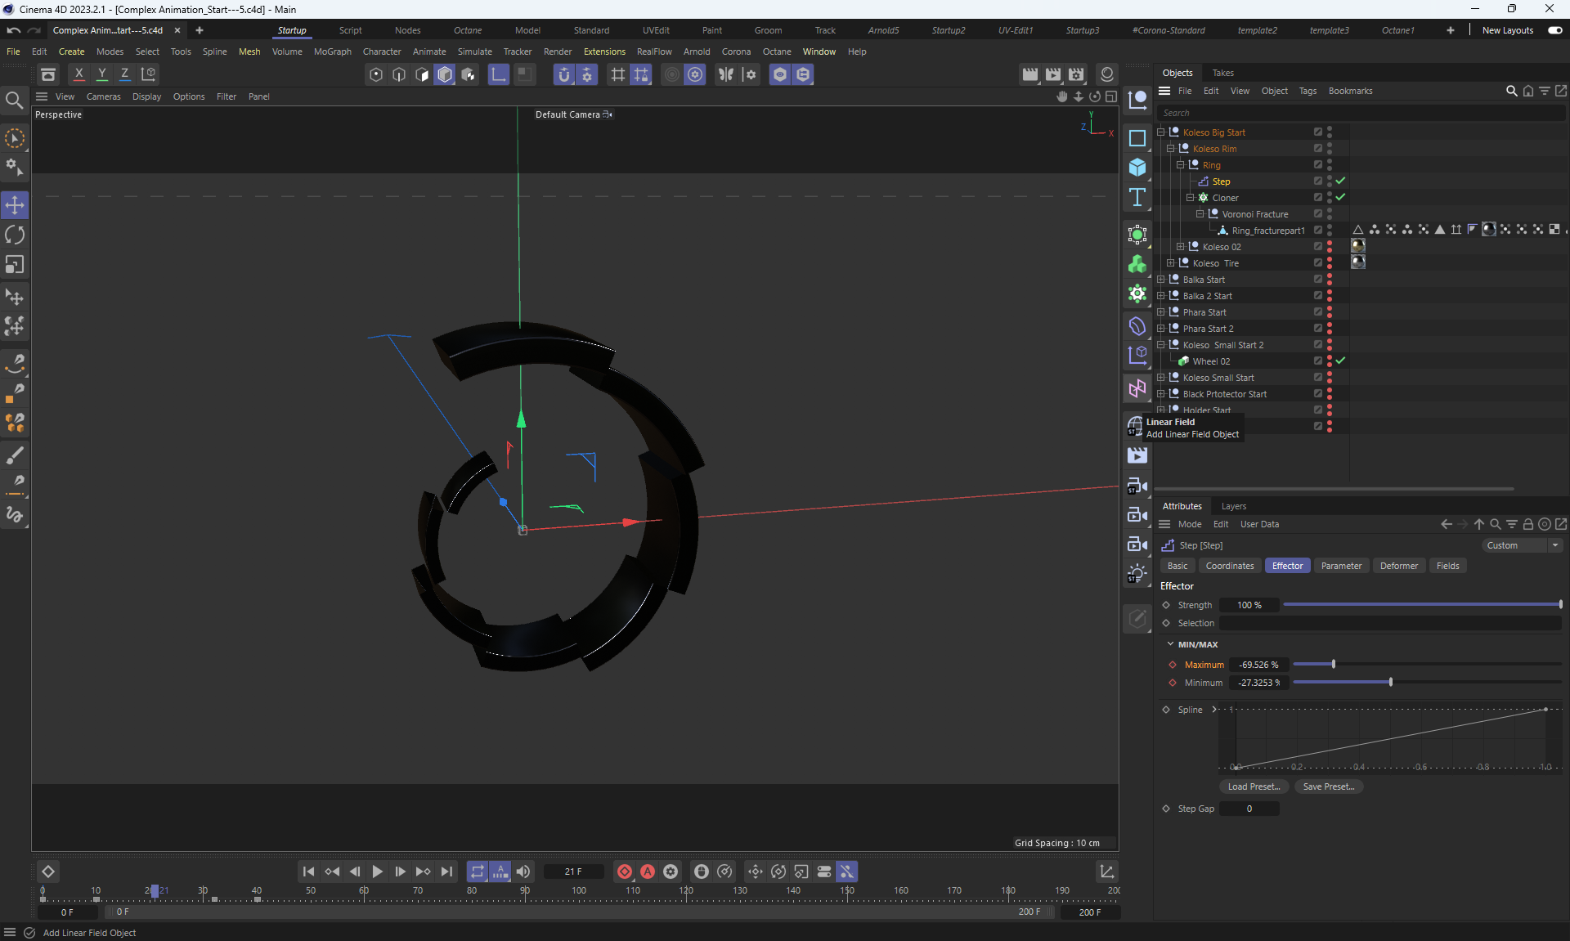This screenshot has width=1570, height=941.
Task: Open the MoGraph menu
Action: (332, 52)
